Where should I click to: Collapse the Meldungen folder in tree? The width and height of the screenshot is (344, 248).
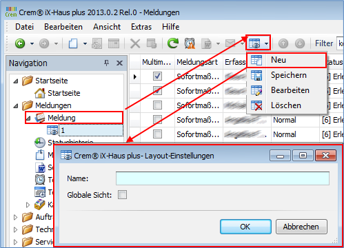pyautogui.click(x=16, y=105)
